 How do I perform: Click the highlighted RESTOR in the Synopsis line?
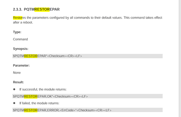31,56
